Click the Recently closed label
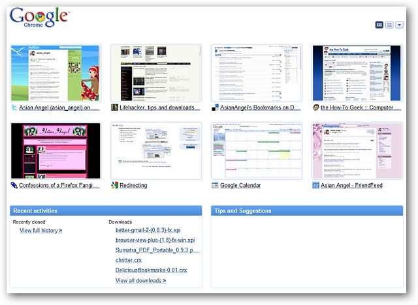The height and width of the screenshot is (305, 418). click(29, 222)
